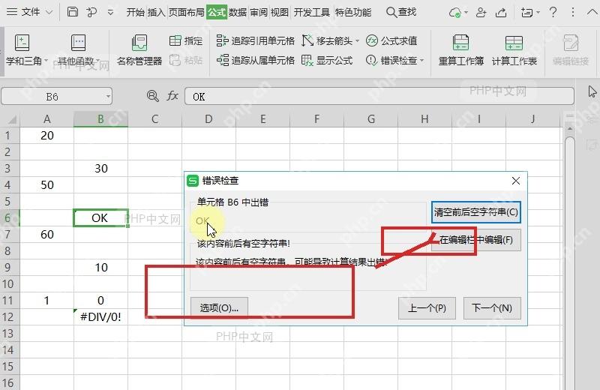
Task: Switch to the 插入 tab
Action: pyautogui.click(x=156, y=12)
